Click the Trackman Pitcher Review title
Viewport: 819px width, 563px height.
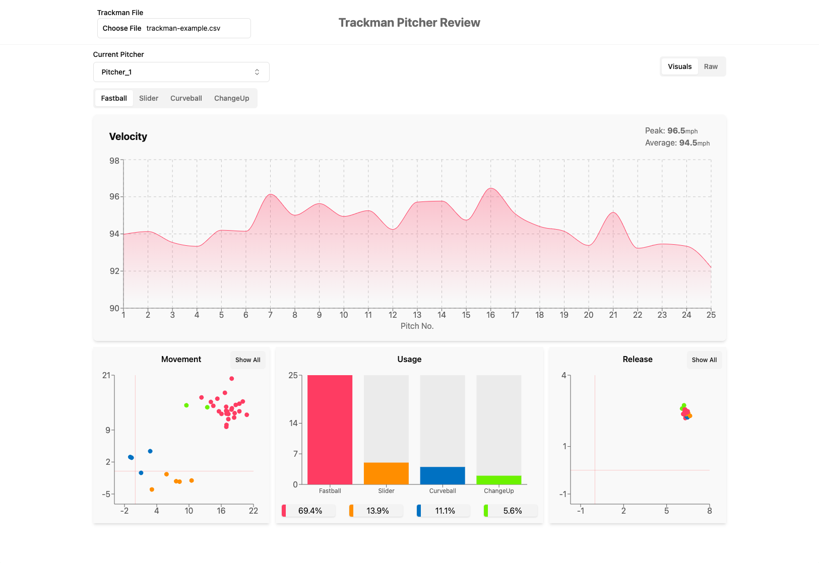click(x=409, y=23)
